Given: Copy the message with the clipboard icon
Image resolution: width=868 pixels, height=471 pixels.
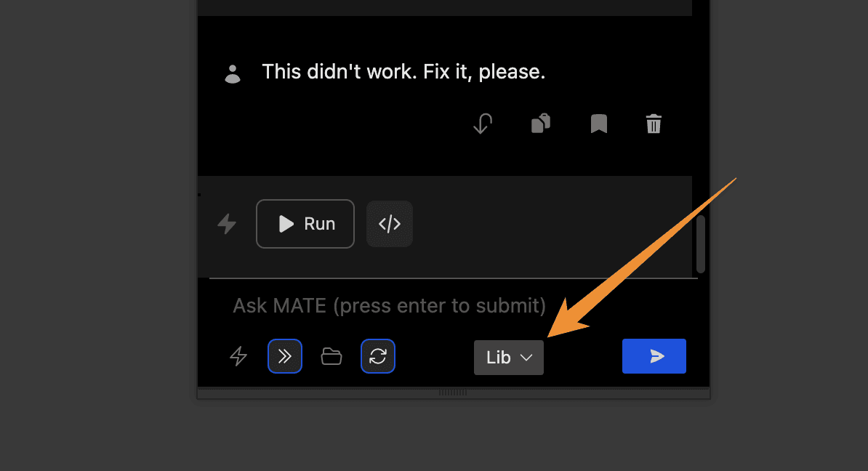Looking at the screenshot, I should coord(541,123).
